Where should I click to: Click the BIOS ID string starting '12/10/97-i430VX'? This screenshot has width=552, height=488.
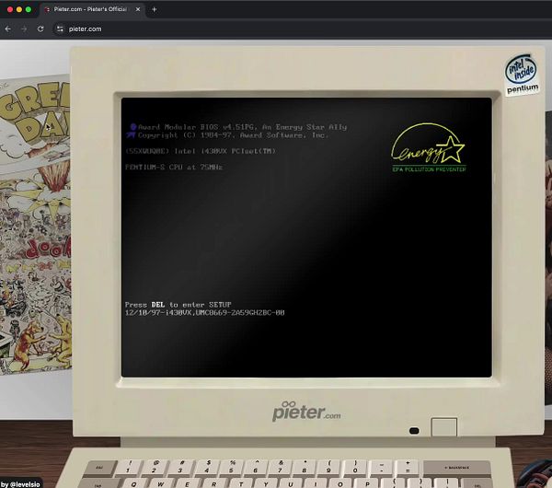205,312
